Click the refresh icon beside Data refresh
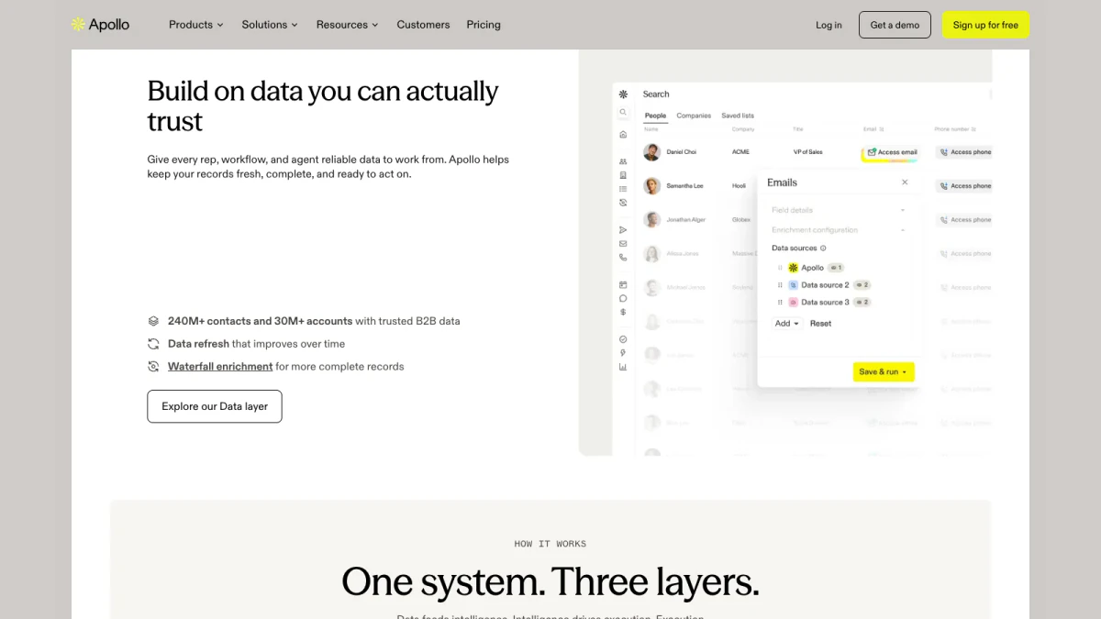The image size is (1101, 619). 153,344
